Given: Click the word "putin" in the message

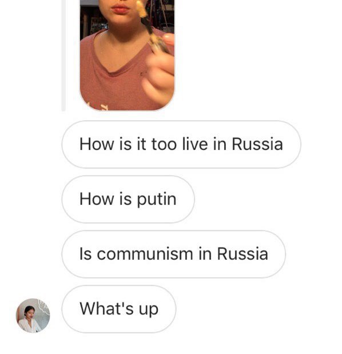Looking at the screenshot, I should (157, 200).
